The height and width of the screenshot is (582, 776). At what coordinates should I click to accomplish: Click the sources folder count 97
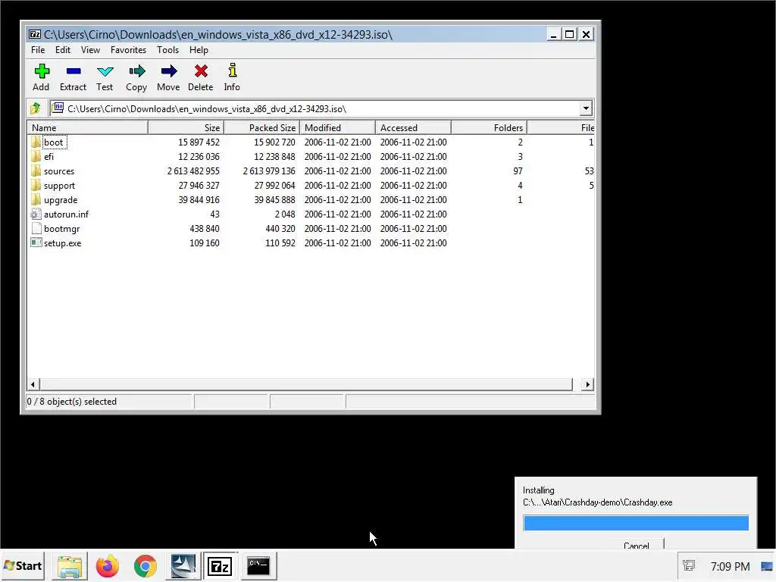click(x=518, y=171)
